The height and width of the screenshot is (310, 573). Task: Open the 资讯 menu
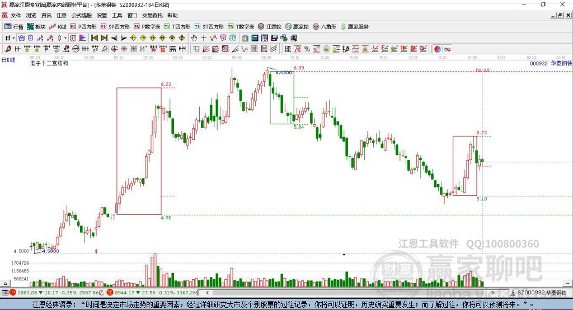pyautogui.click(x=46, y=15)
